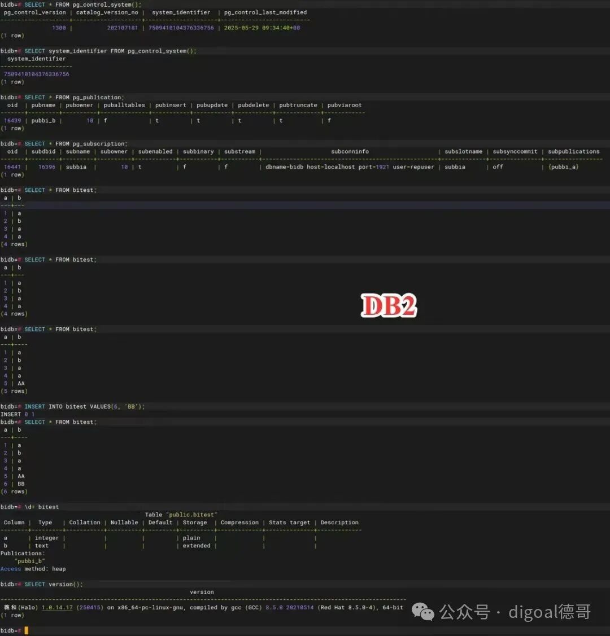The width and height of the screenshot is (610, 636).
Task: Click the timestamp '2025-05-29 09:34:40+08'
Action: click(262, 28)
